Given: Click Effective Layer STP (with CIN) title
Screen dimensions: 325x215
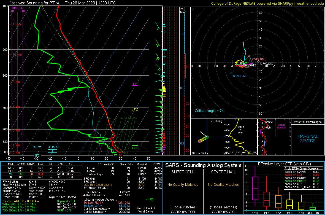Looking at the screenshot, I should pyautogui.click(x=284, y=164).
